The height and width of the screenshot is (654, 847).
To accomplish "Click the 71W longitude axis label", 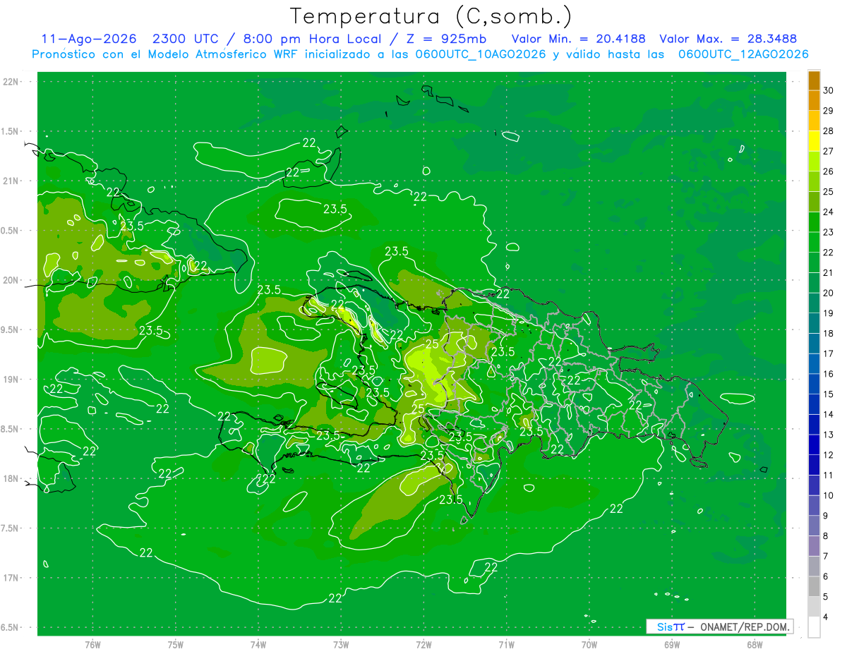I will (506, 645).
